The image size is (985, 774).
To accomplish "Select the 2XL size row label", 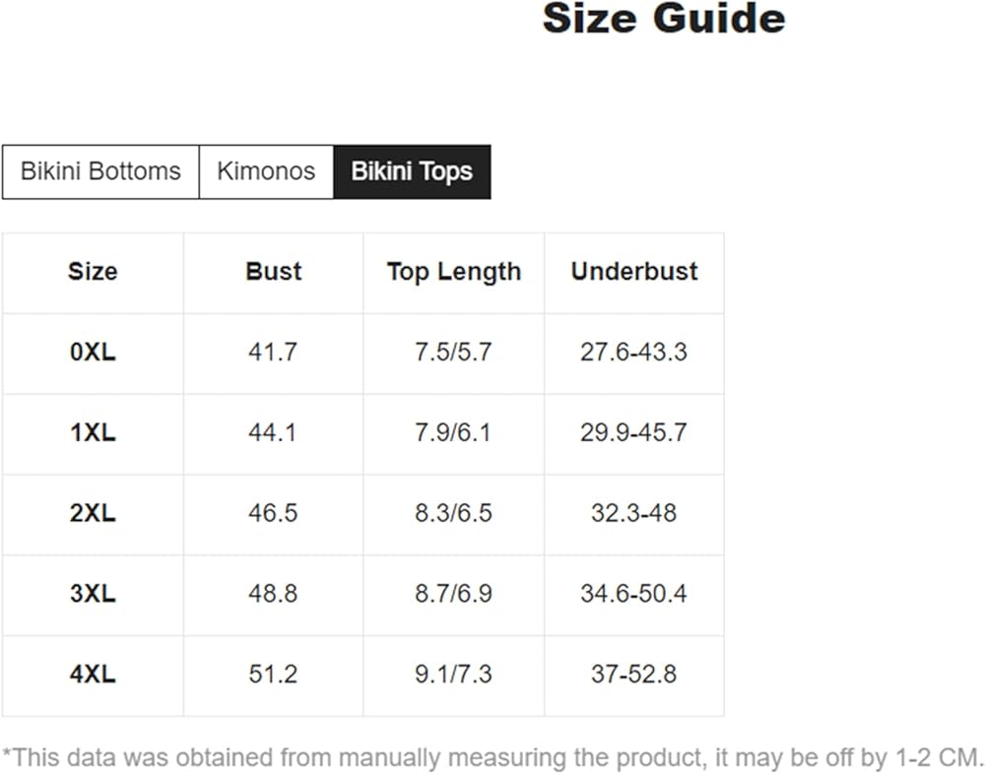I will [93, 514].
